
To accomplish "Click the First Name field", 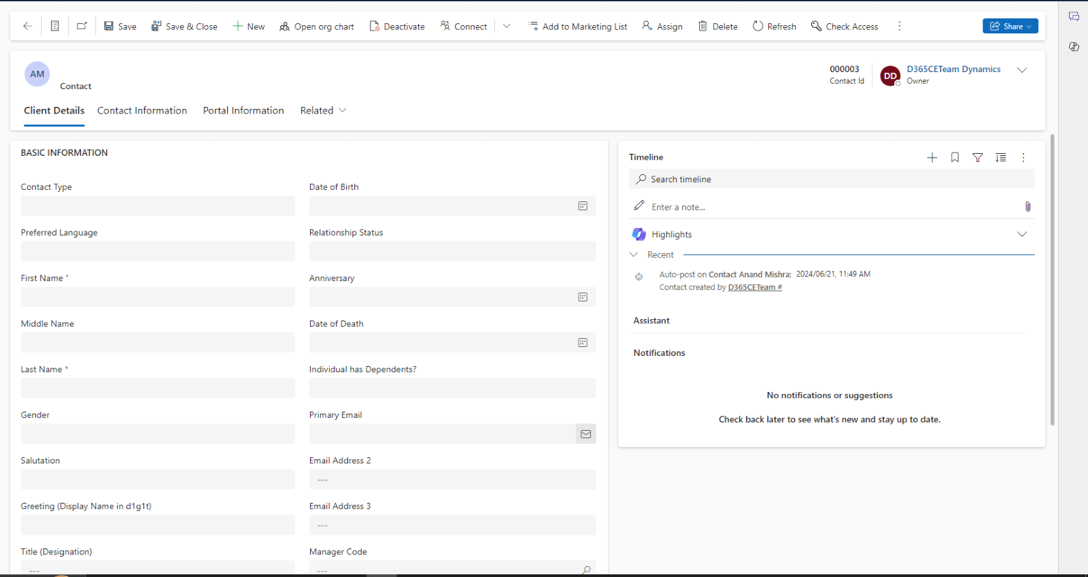I will [x=158, y=297].
